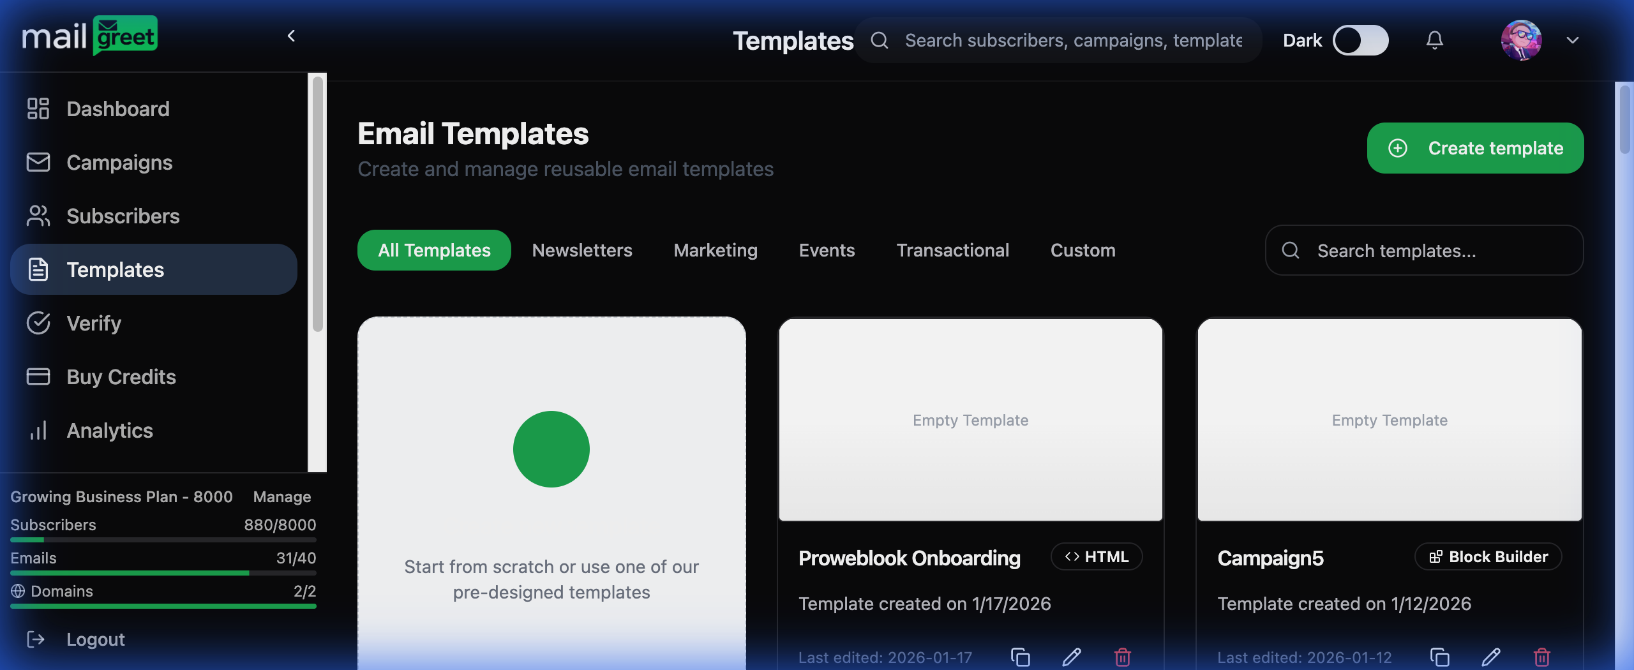1634x670 pixels.
Task: Toggle Dark mode switch
Action: 1360,40
